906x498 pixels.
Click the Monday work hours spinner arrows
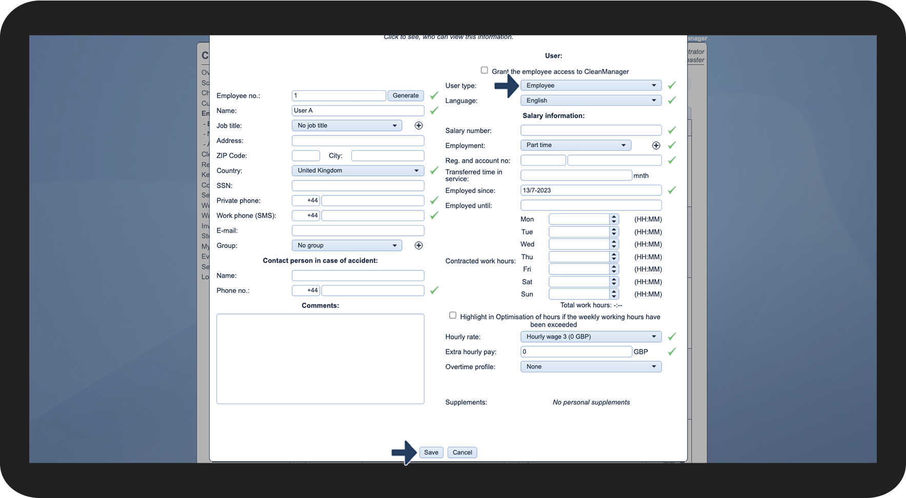[614, 220]
